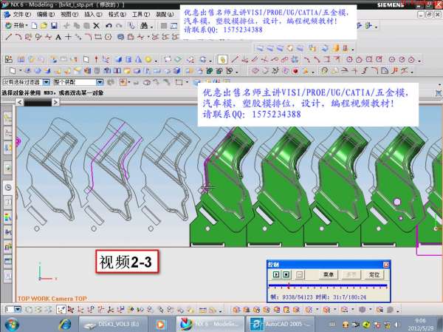Select the Text 'A' curve tool
Viewport: 443px width, 332px height.
click(x=58, y=37)
